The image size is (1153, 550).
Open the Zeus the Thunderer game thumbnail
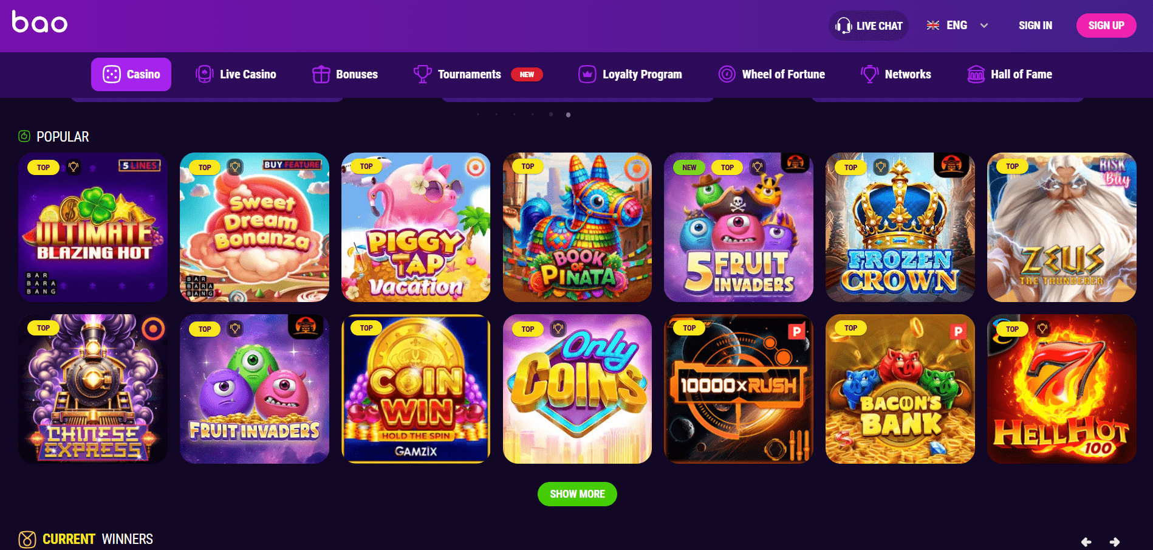1061,227
